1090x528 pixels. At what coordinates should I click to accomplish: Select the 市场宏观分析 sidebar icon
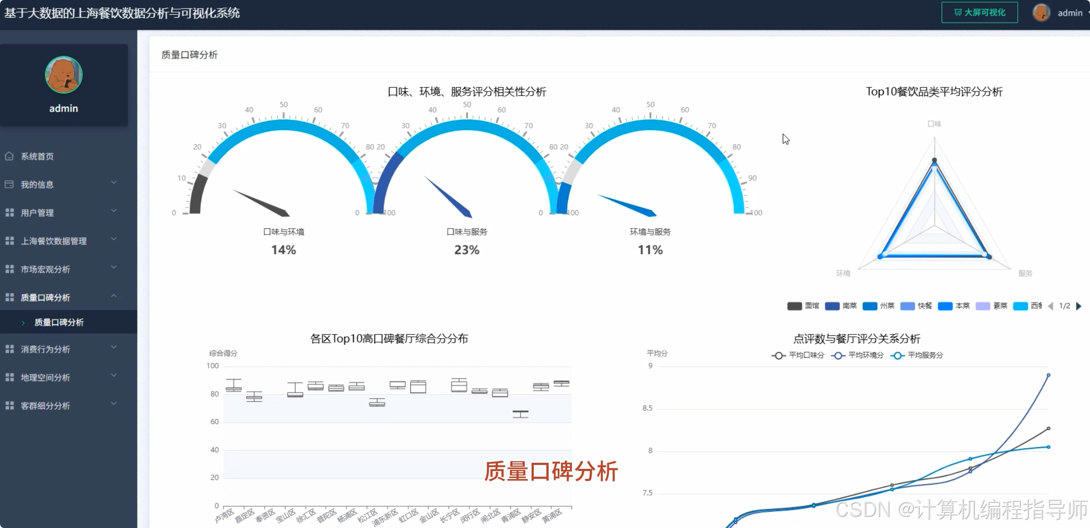tap(9, 269)
